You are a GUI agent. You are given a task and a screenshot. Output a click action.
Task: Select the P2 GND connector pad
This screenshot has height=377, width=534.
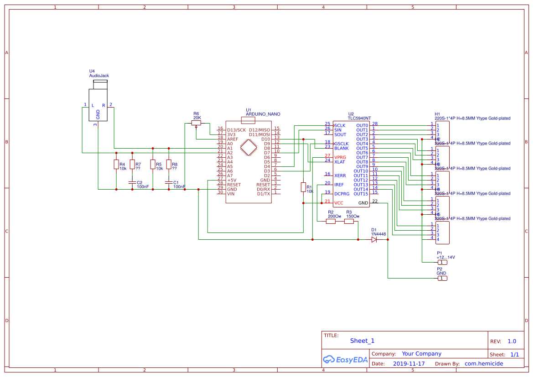coord(442,278)
